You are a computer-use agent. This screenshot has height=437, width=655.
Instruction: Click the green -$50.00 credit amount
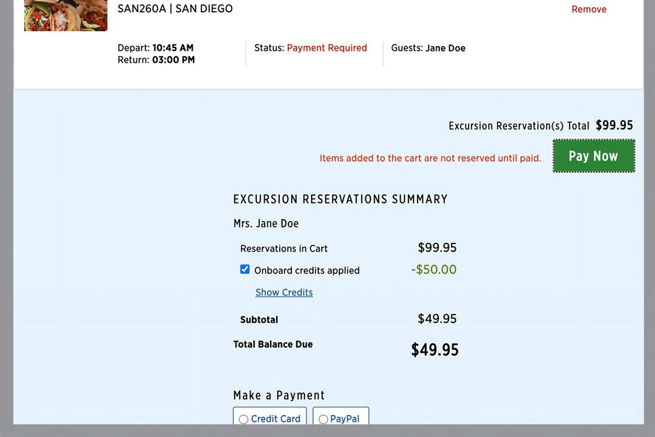tap(434, 270)
